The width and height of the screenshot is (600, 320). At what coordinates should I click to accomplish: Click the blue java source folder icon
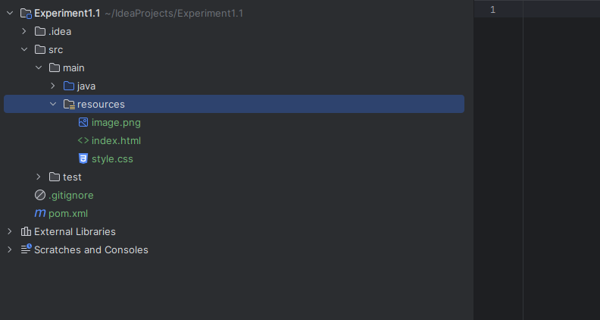69,86
